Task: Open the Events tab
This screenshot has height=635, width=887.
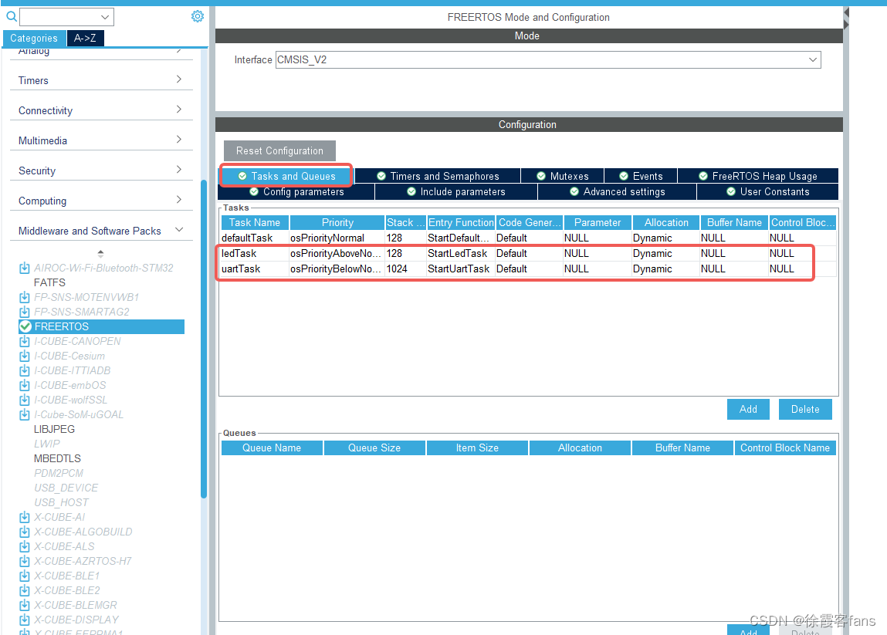Action: pyautogui.click(x=641, y=176)
